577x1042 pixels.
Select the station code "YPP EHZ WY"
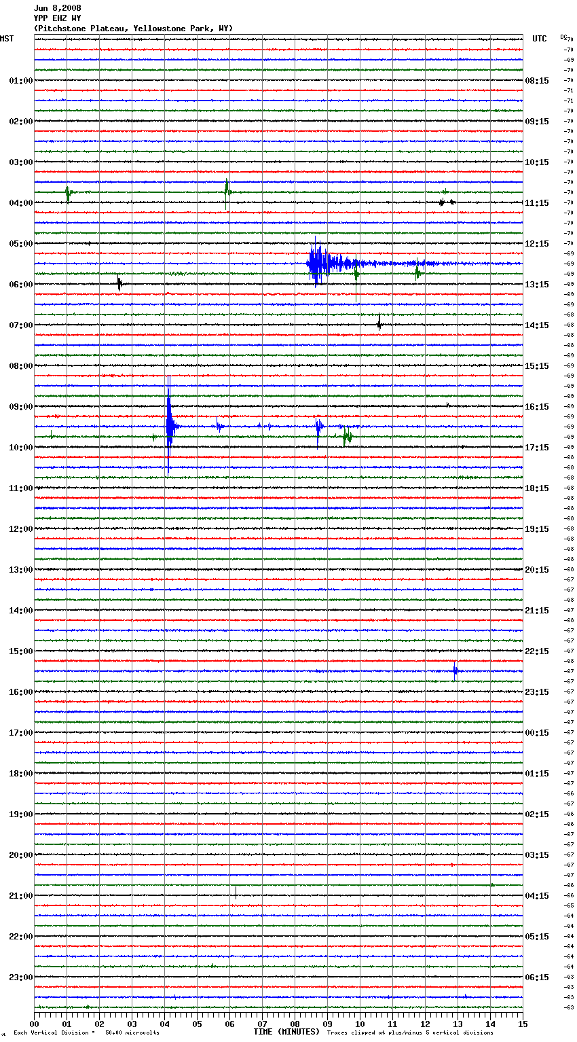tap(57, 18)
